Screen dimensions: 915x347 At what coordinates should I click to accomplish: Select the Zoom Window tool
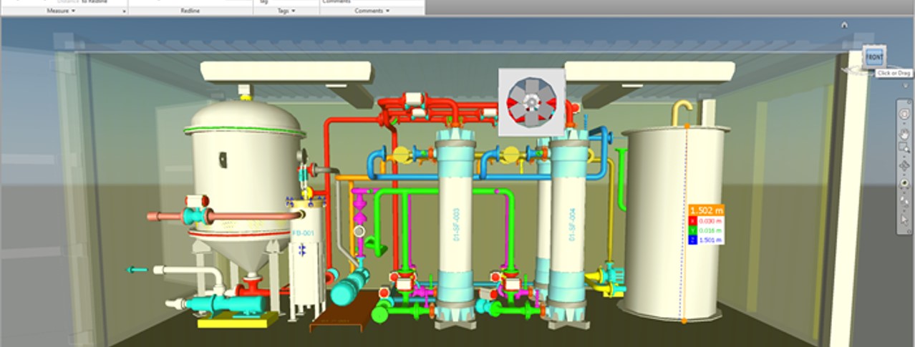(x=904, y=149)
